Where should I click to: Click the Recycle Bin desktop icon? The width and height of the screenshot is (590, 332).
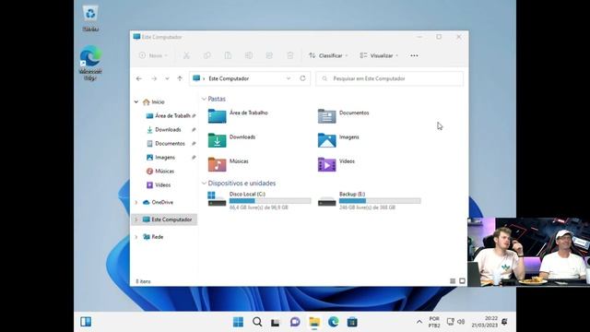coord(90,18)
